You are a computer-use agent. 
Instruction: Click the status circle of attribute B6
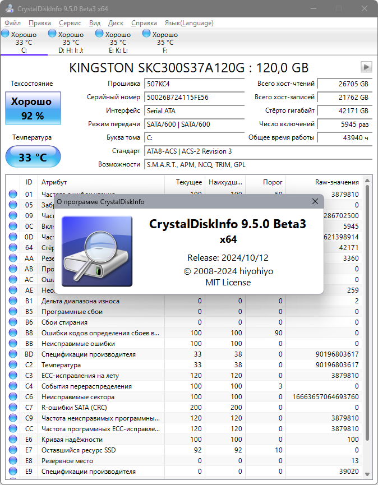pyautogui.click(x=13, y=322)
